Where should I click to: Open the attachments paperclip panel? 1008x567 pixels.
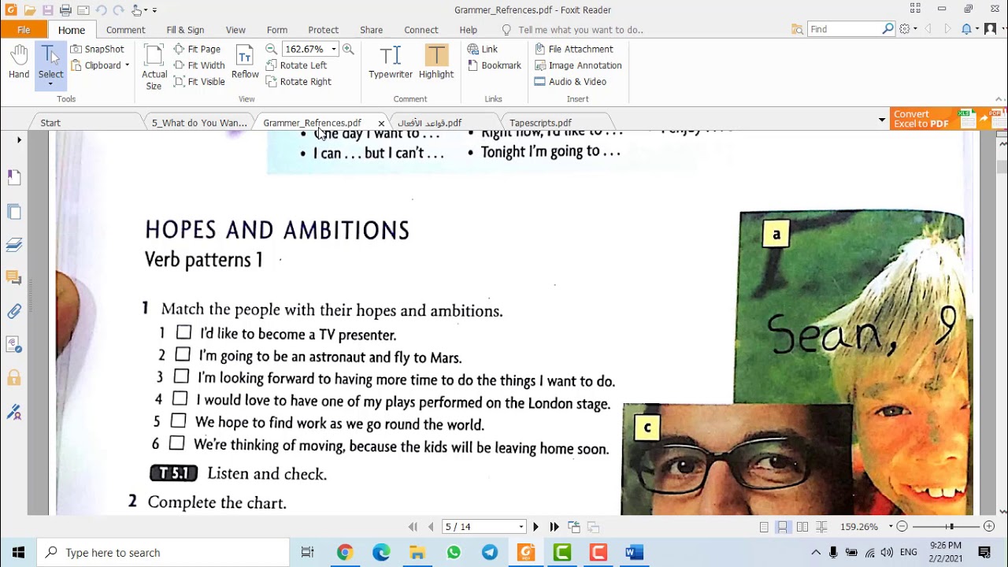[14, 312]
